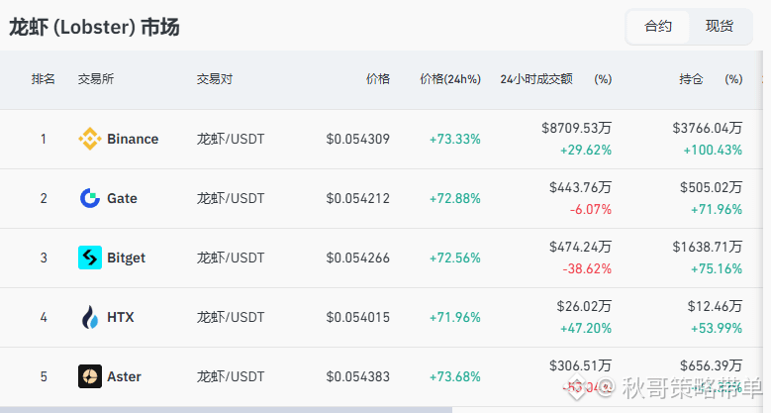Screen dimensions: 771x413
Task: Click volume value $306.51万
Action: (x=580, y=365)
